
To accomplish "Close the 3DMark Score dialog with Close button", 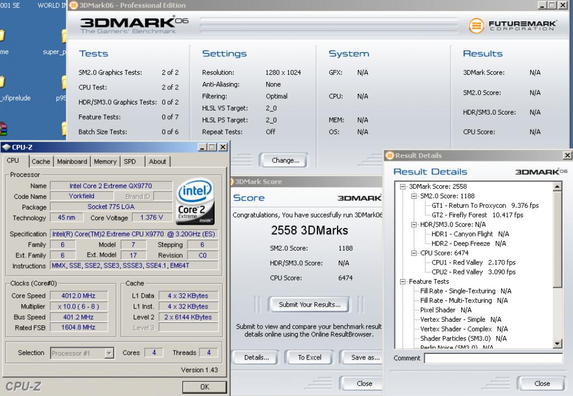I will (362, 384).
